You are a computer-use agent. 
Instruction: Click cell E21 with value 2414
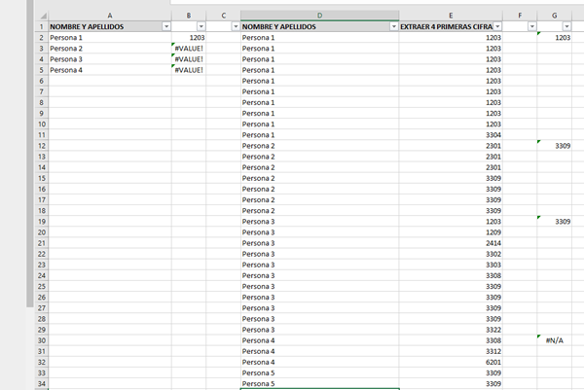click(x=451, y=243)
